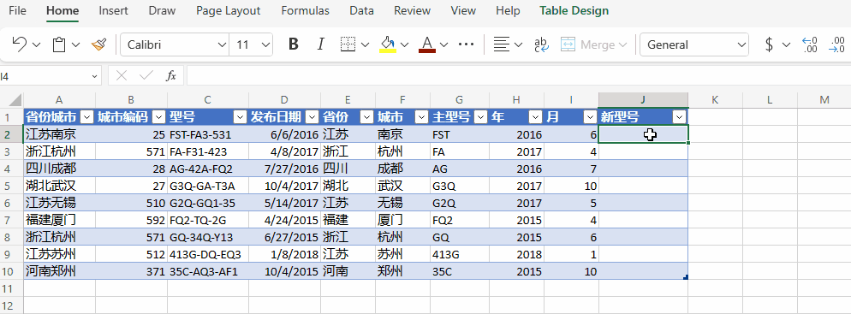Click the Increase Decimal icon
This screenshot has height=314, width=851.
810,44
